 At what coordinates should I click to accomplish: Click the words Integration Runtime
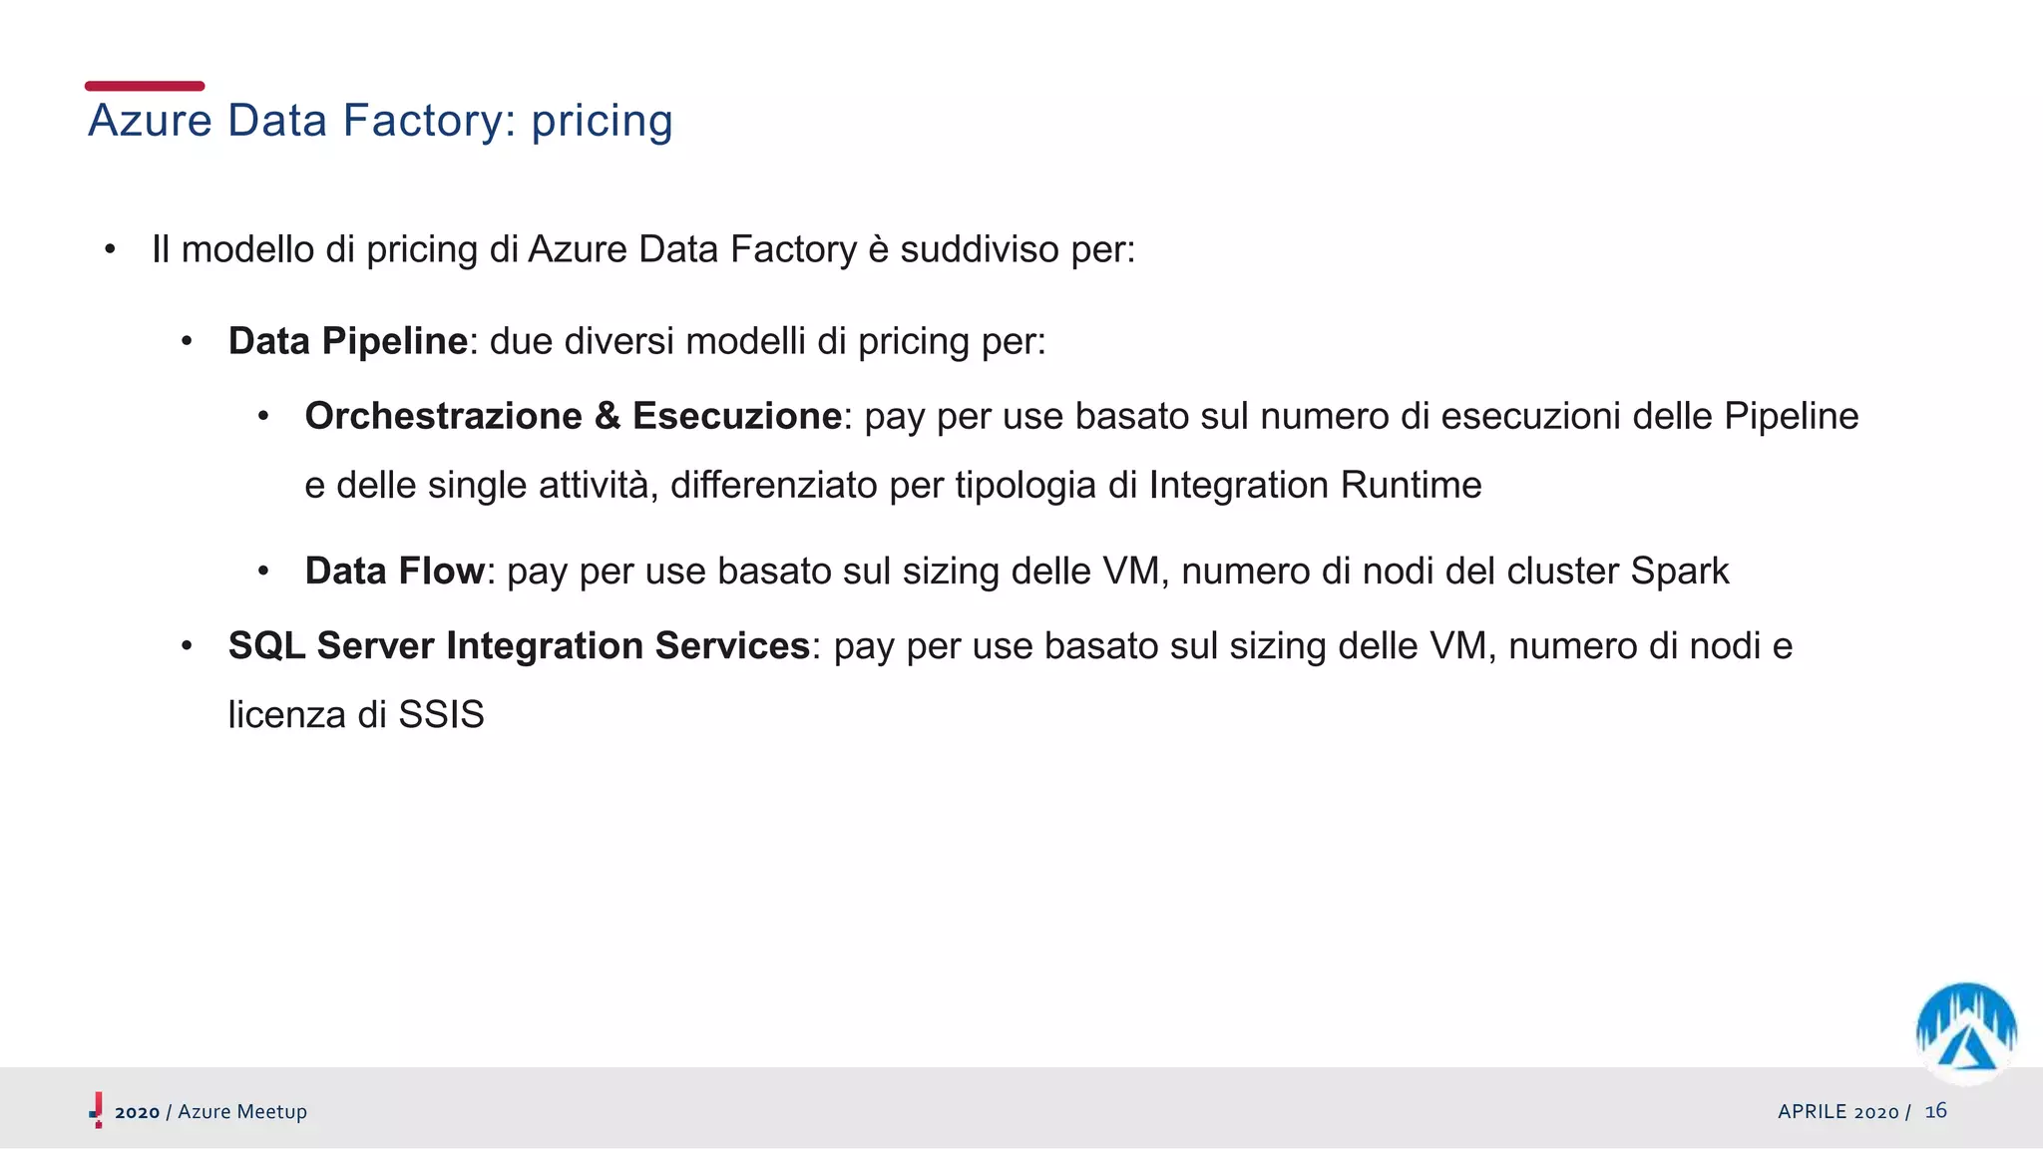(1315, 486)
